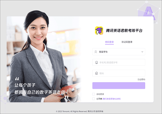162x114 pixels.
Task: Click the Tencent English graduation cap logo
Action: (99, 30)
